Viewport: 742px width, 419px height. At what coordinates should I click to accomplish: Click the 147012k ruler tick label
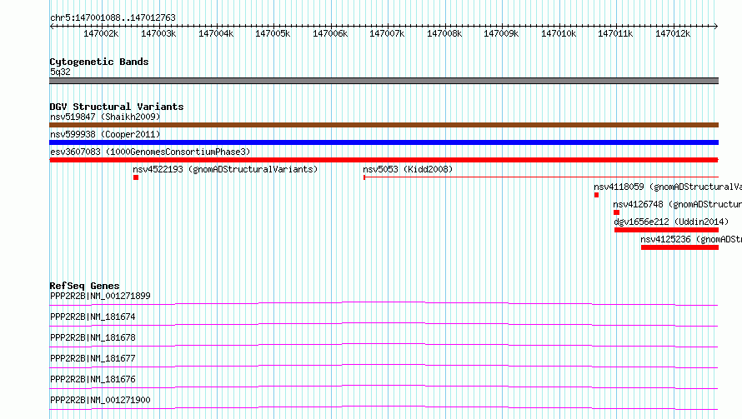click(673, 33)
